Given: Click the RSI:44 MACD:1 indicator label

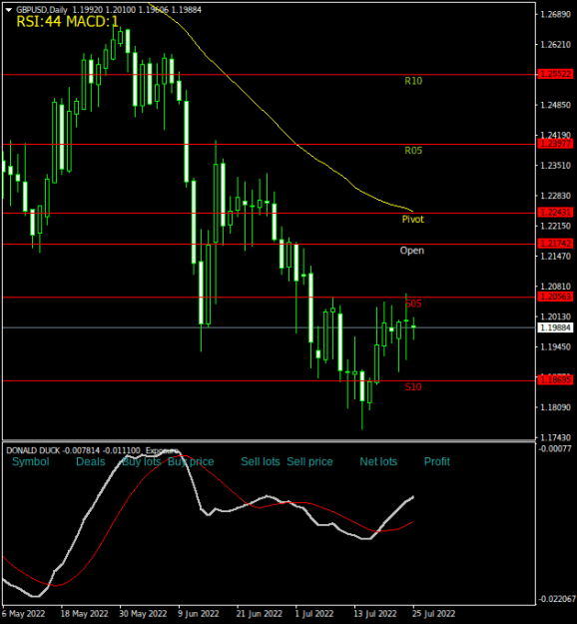Looking at the screenshot, I should pyautogui.click(x=67, y=22).
